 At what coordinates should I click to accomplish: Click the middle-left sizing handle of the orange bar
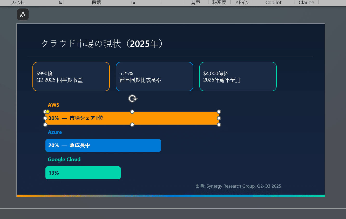(45, 118)
